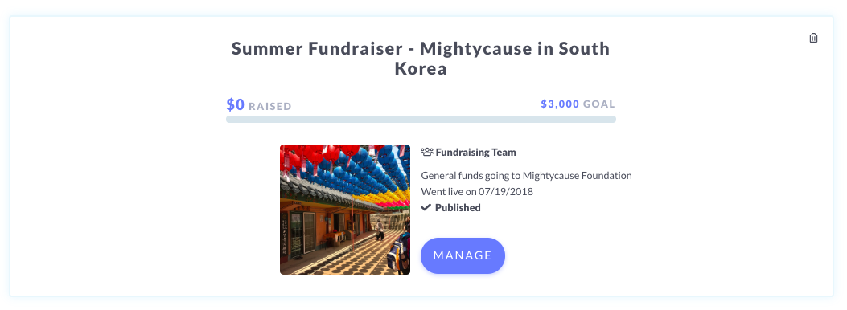
Task: Delete the fundraiser using the trash icon
Action: coord(813,38)
